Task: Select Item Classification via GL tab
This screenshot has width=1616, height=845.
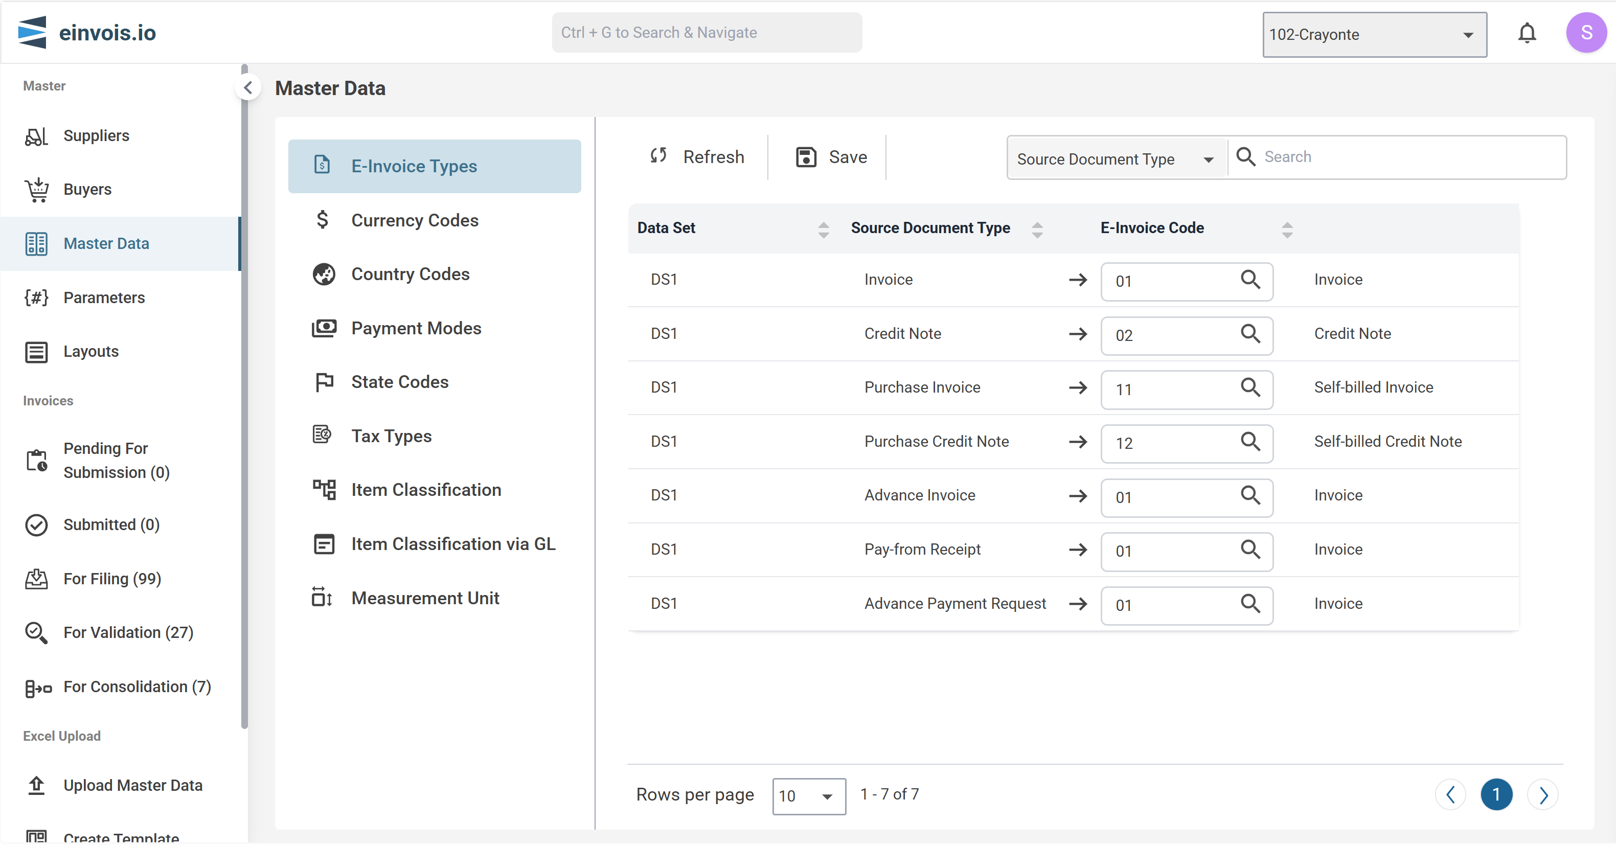Action: (x=434, y=544)
